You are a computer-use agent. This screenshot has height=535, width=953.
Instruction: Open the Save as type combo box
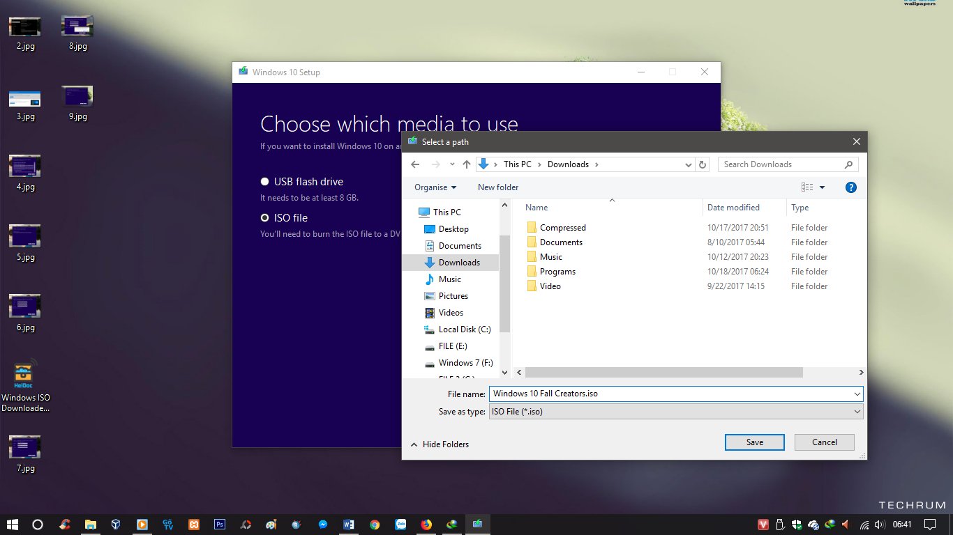click(x=675, y=412)
